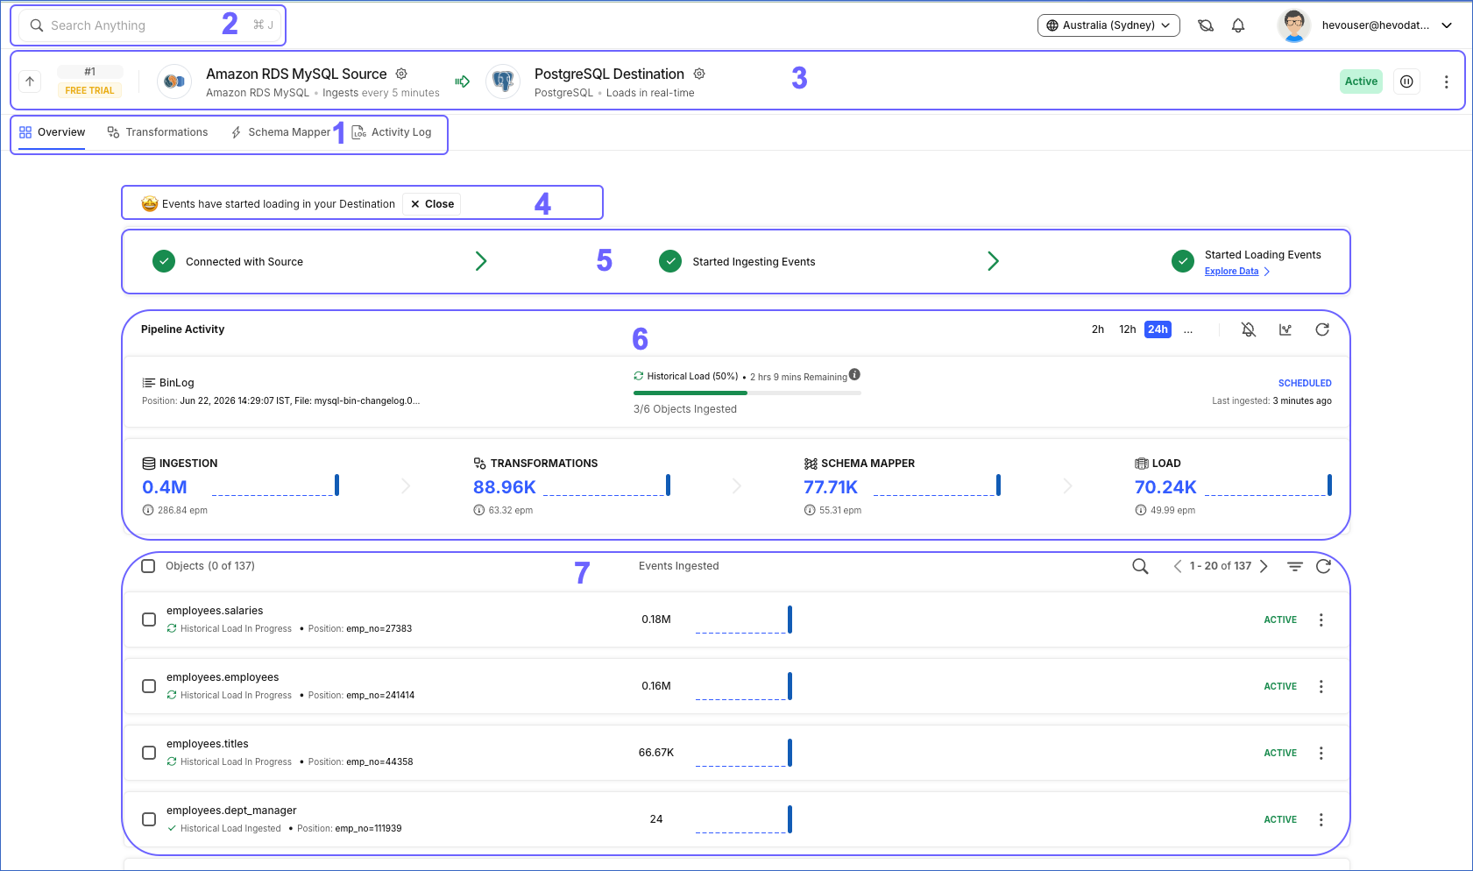
Task: Click the up arrow back icon beside #1
Action: click(30, 81)
